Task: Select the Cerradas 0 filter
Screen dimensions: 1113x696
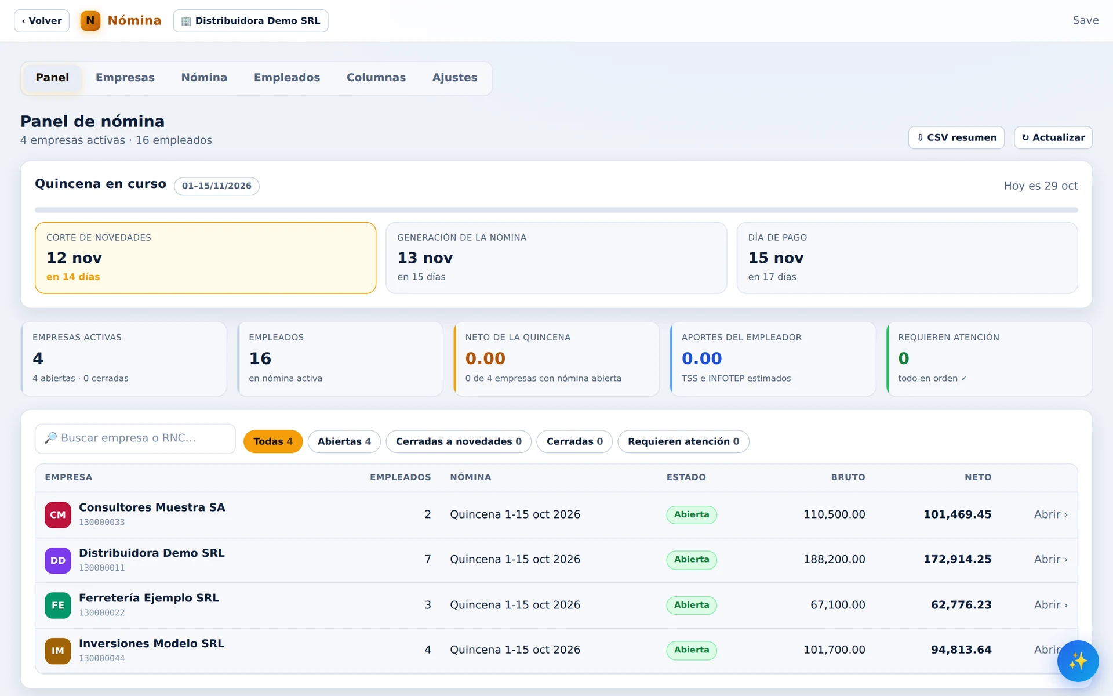Action: [x=574, y=441]
